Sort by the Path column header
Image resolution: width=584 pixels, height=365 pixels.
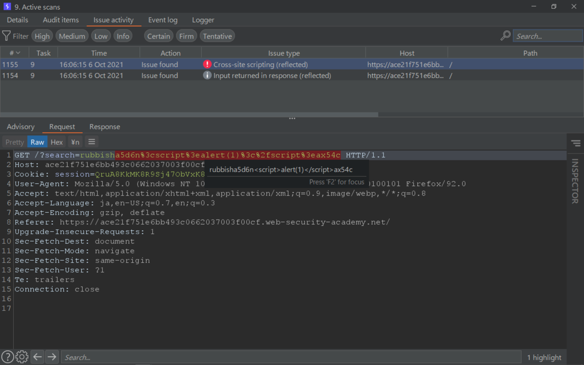[x=530, y=53]
